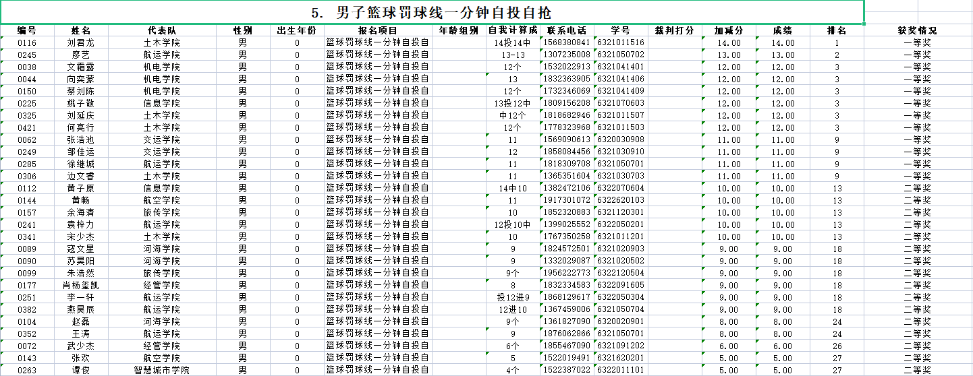Click the 报名项目 header cell
The image size is (973, 376).
pyautogui.click(x=378, y=31)
